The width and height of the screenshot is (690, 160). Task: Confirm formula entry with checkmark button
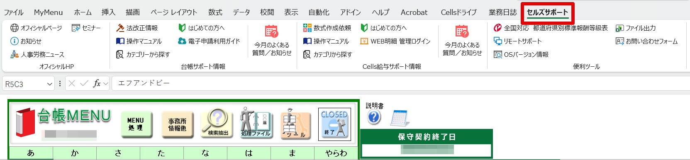[x=84, y=84]
